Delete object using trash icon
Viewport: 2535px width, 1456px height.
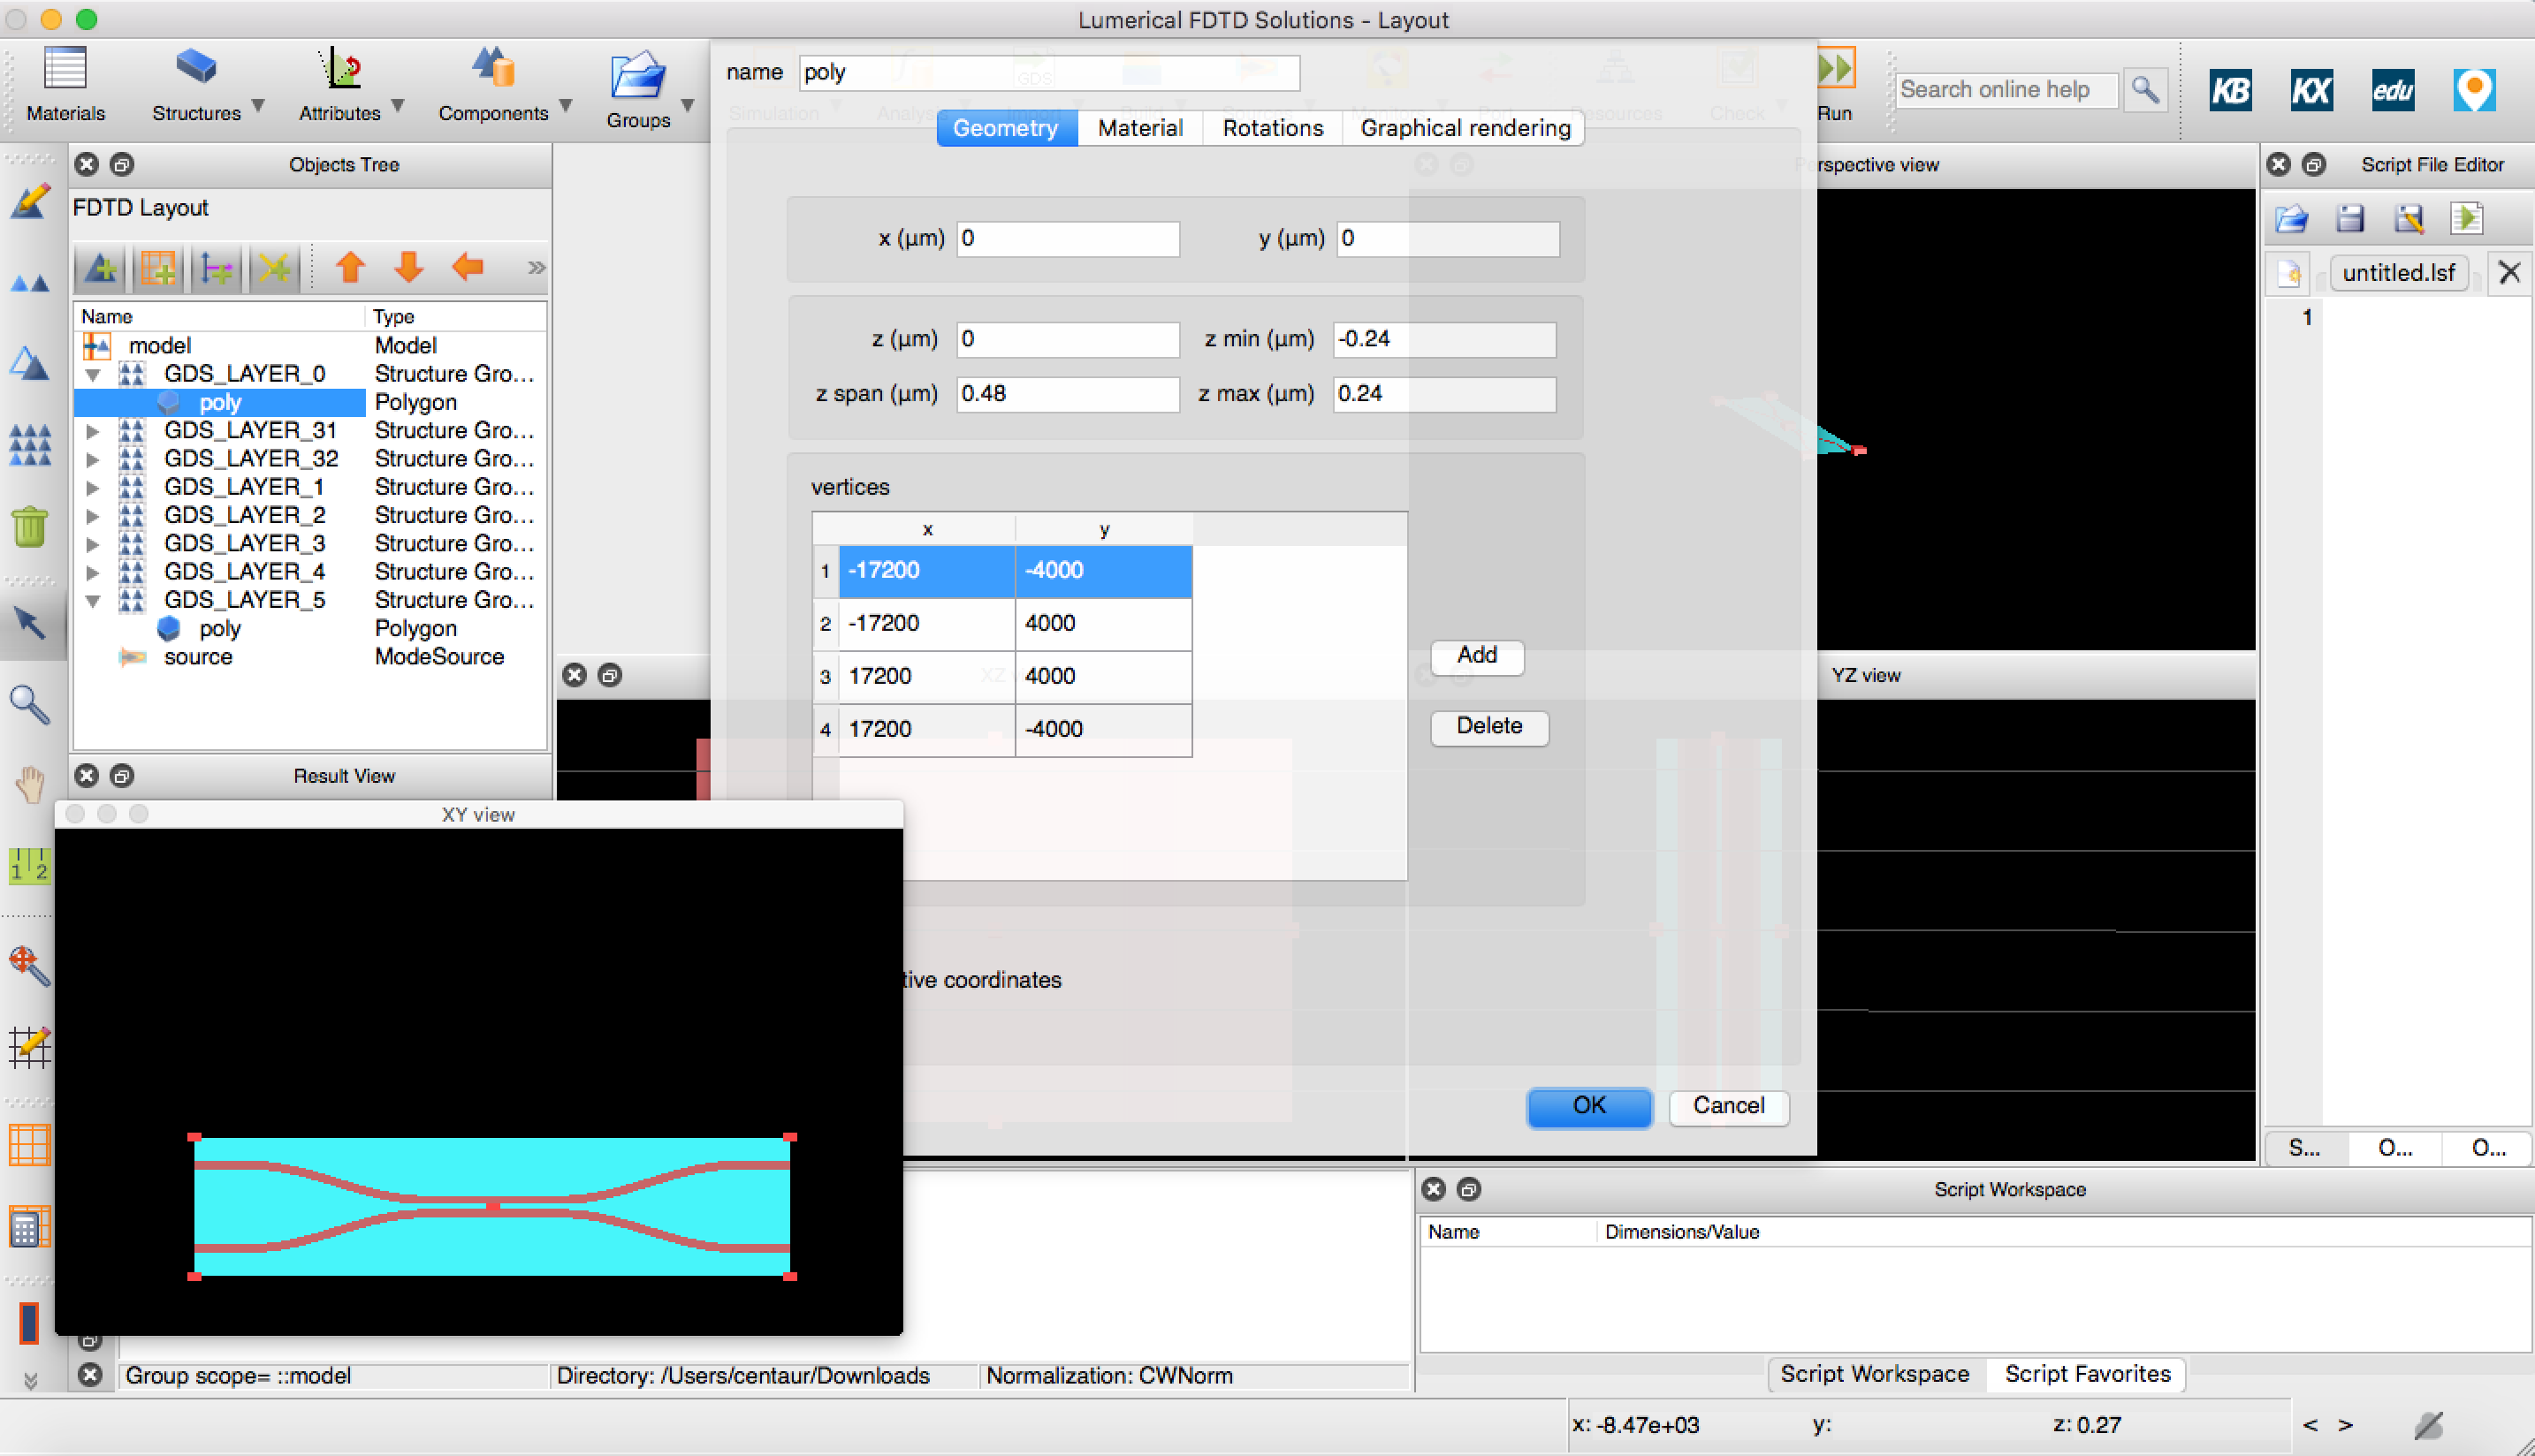click(30, 527)
